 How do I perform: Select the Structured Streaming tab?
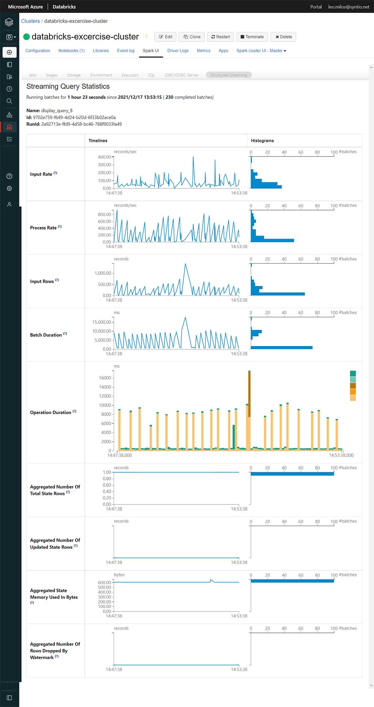(x=229, y=75)
